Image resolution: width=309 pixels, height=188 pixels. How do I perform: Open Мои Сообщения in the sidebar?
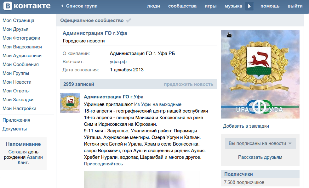[20, 64]
